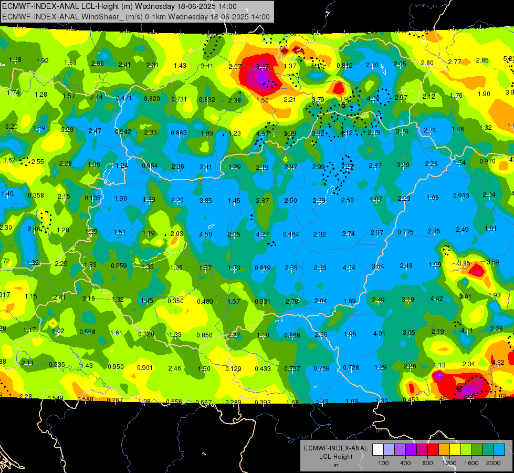The width and height of the screenshot is (514, 473).
Task: Click the sky blue legend swatch
Action: [x=500, y=449]
